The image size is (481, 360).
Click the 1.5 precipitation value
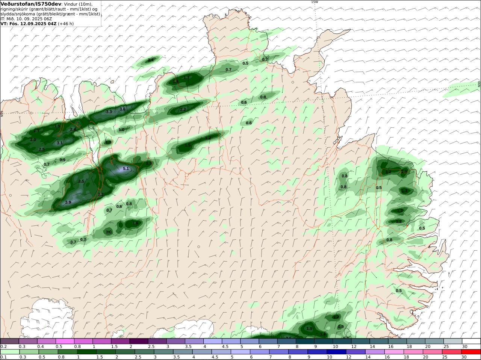[x=188, y=145]
